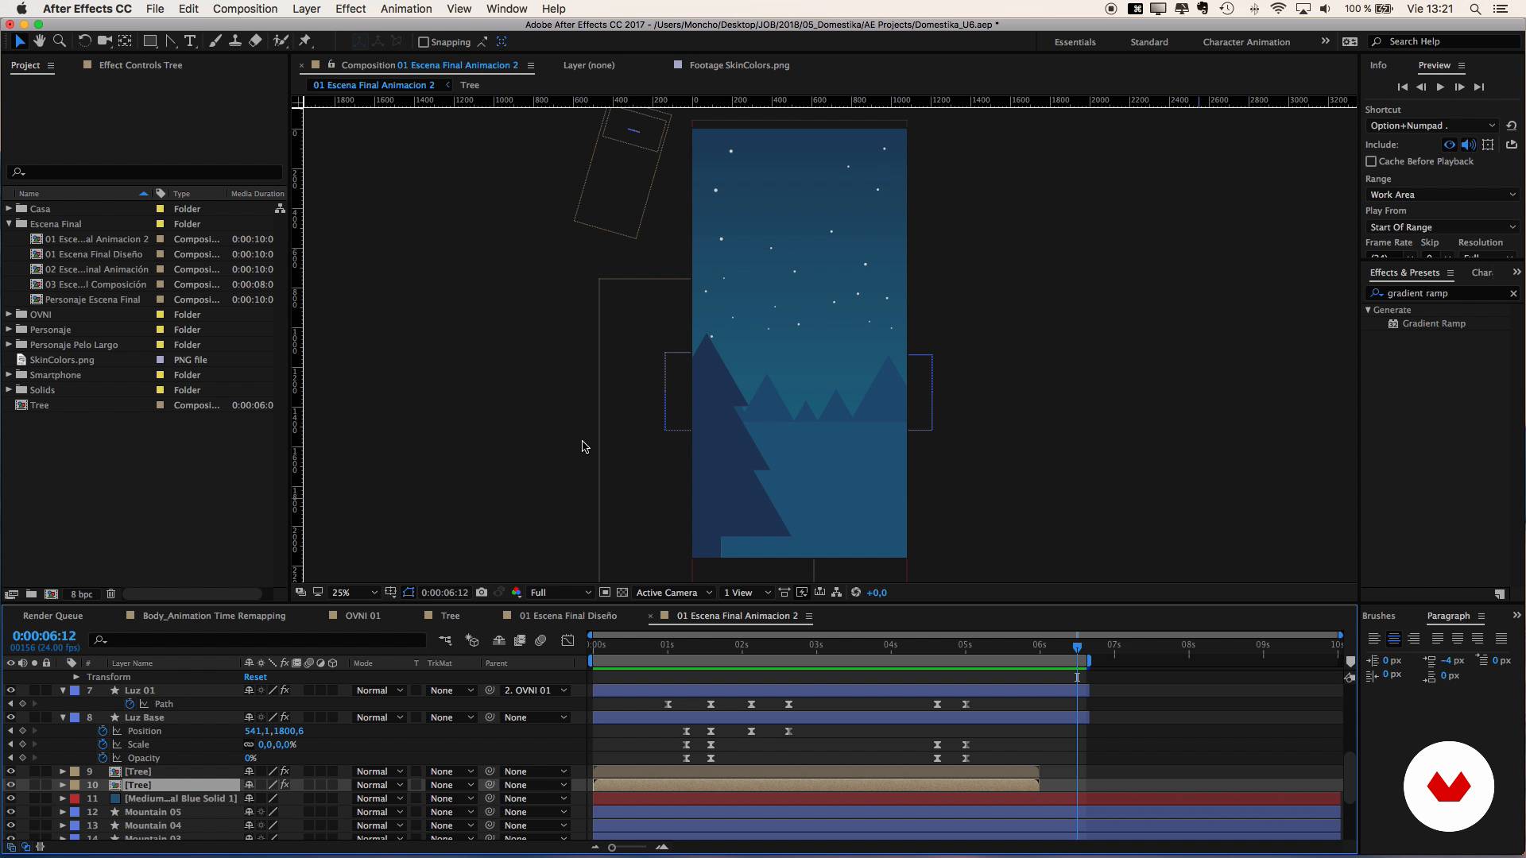Open the Composition menu
Screen dimensions: 1526x858
click(x=244, y=9)
